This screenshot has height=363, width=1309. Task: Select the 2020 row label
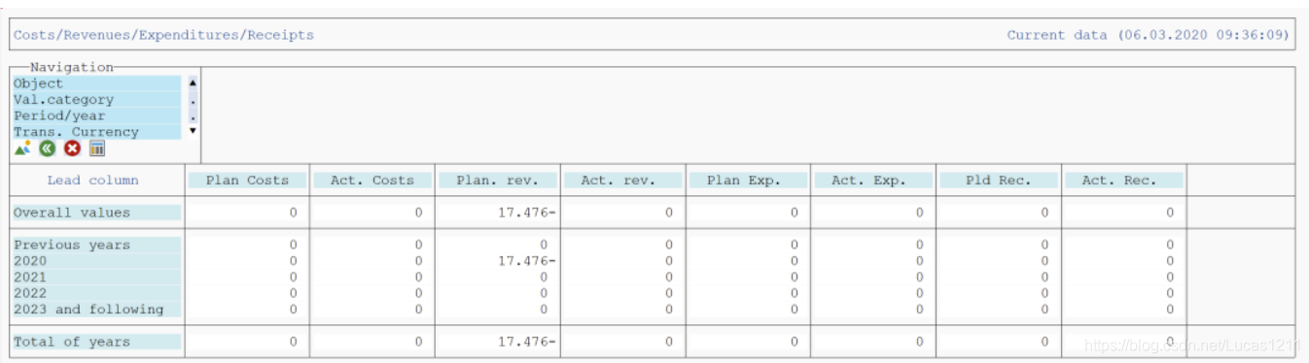96,261
